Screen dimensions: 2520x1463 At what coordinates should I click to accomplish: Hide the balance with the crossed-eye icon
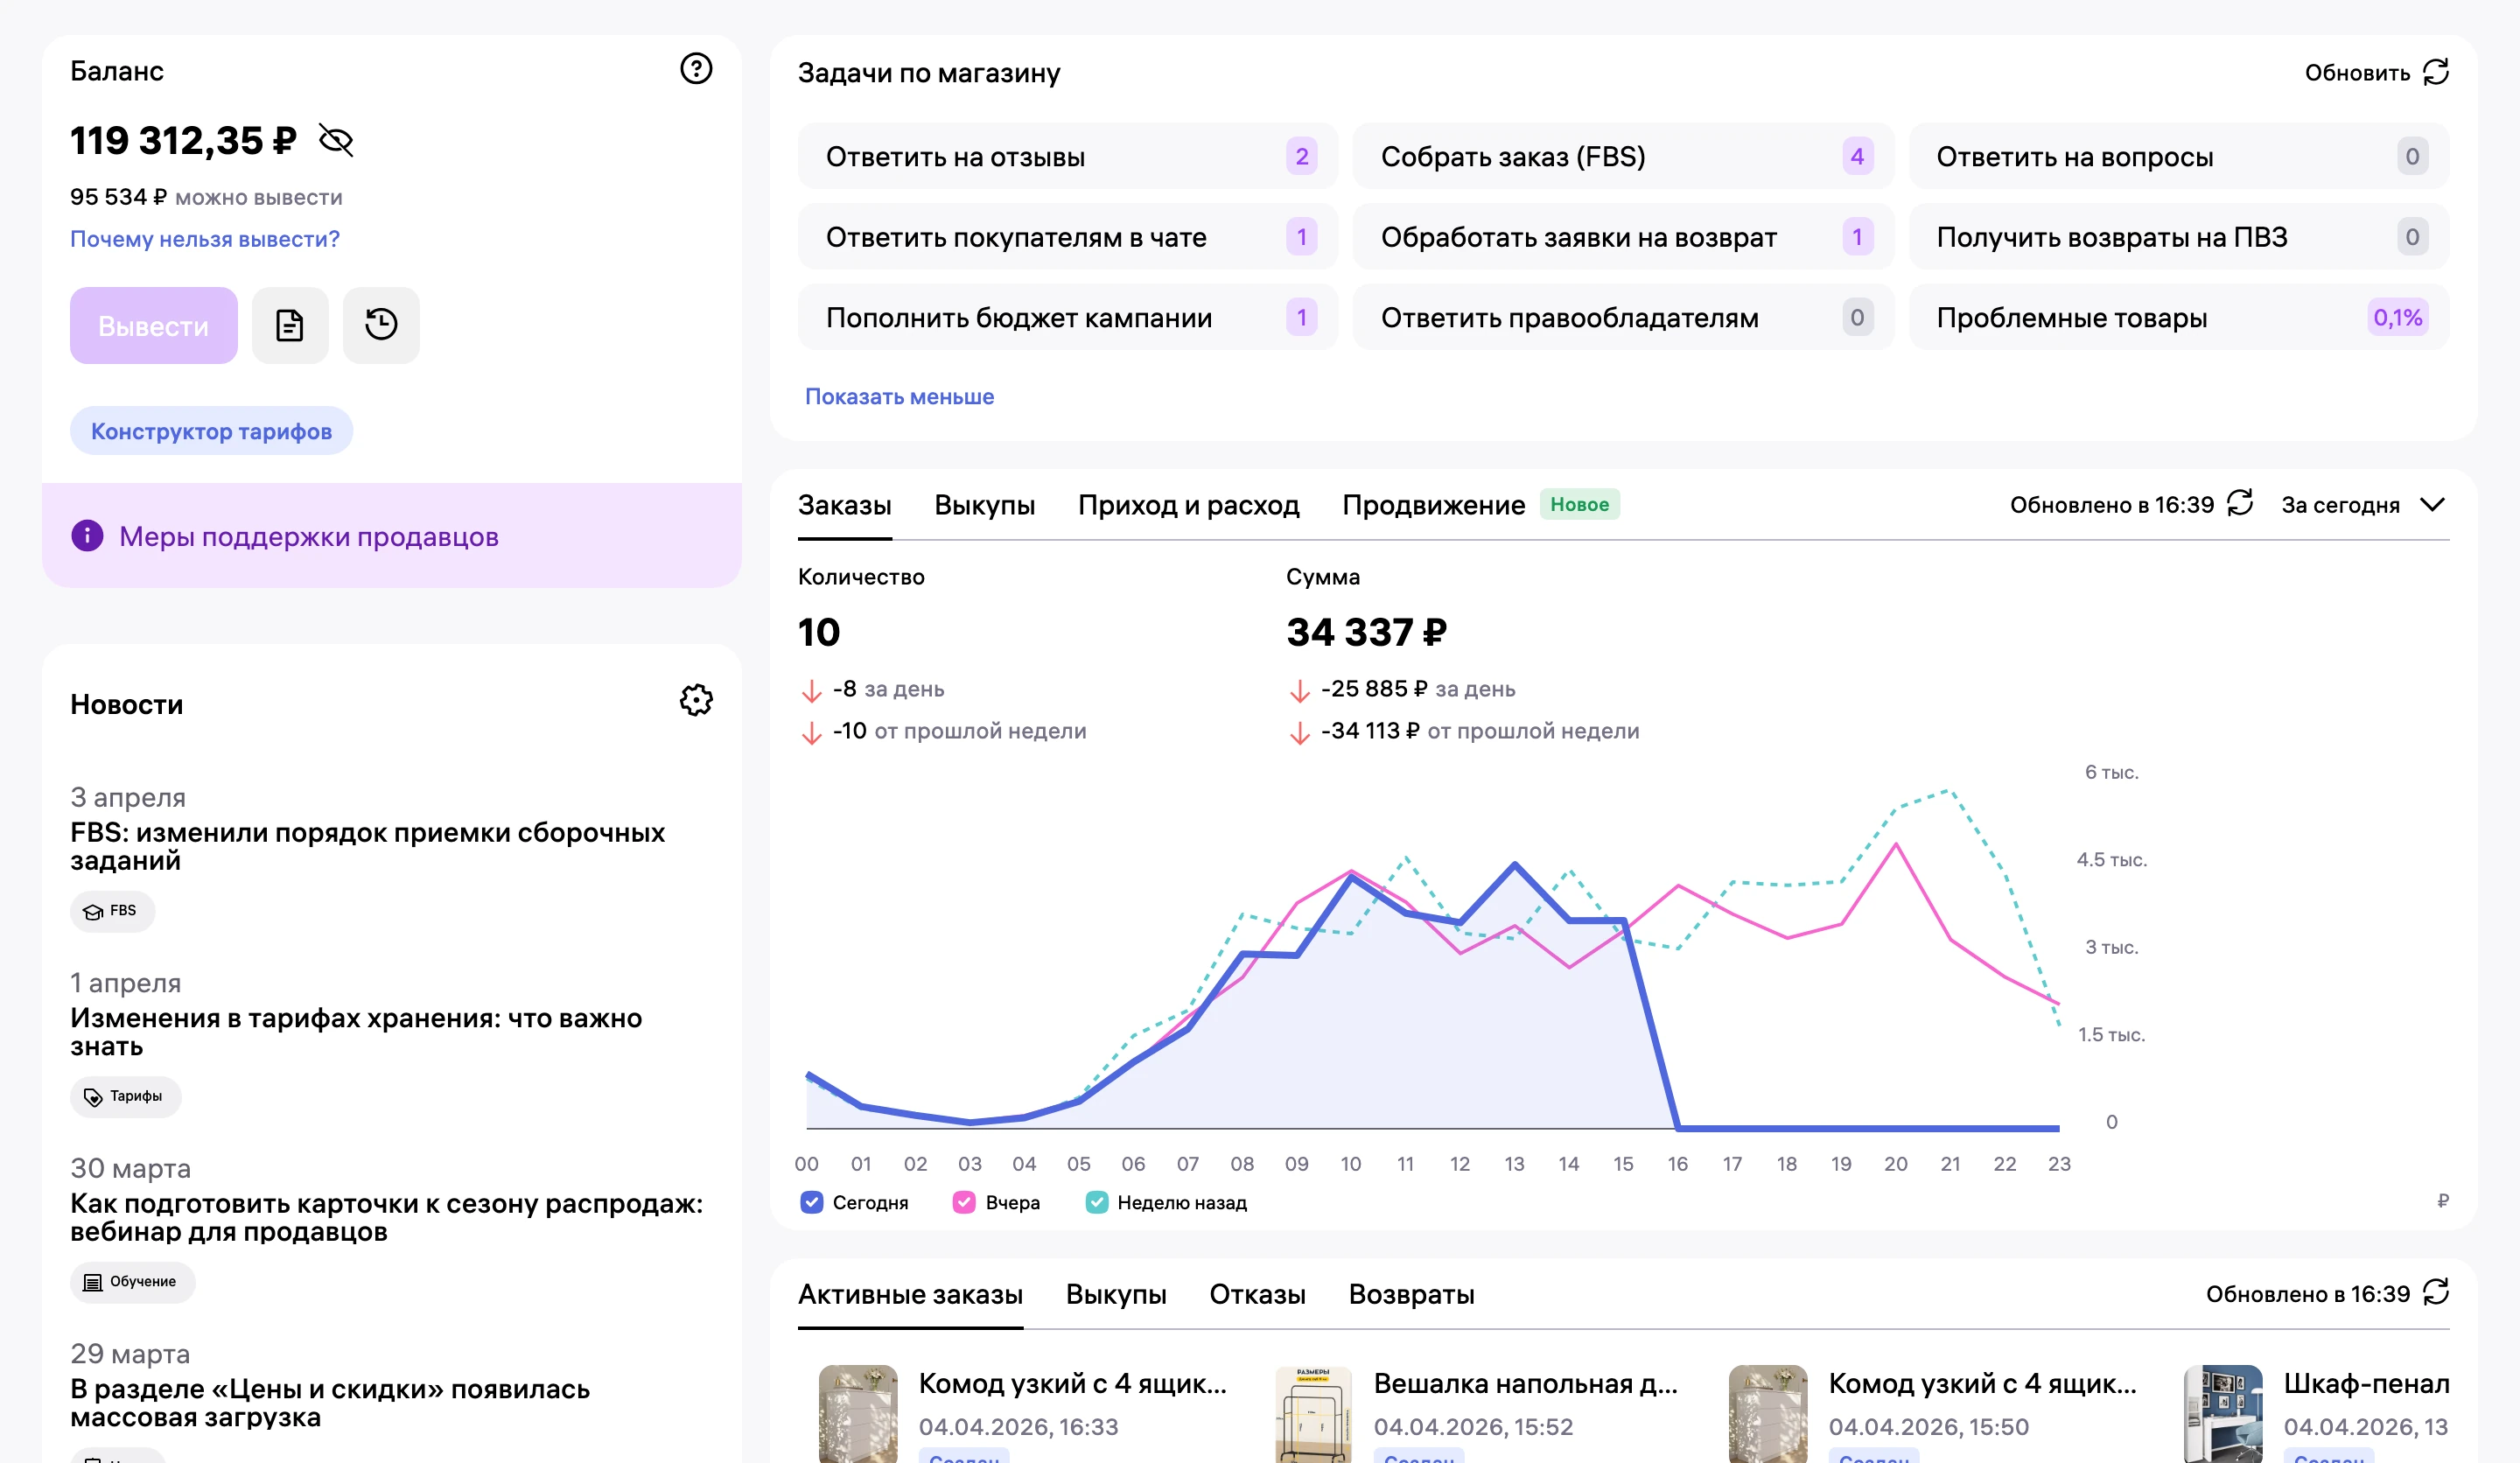coord(336,140)
